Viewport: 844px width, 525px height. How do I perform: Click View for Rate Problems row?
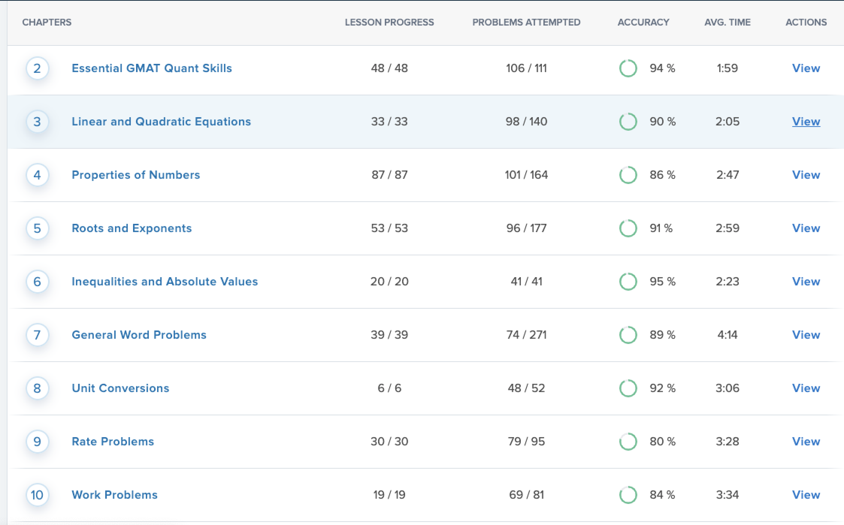806,442
